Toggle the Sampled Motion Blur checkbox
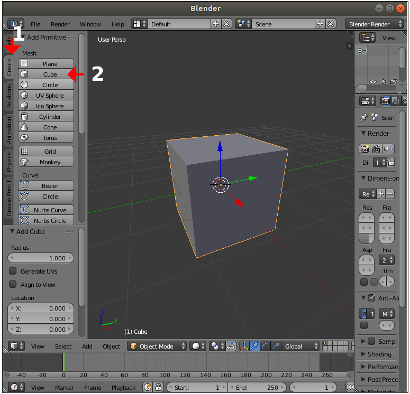The image size is (410, 394). click(371, 341)
